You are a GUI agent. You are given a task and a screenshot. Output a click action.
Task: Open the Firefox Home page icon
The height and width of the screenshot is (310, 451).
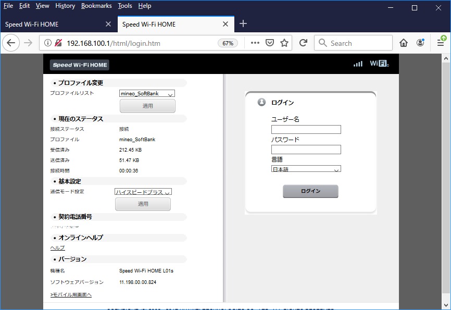404,43
